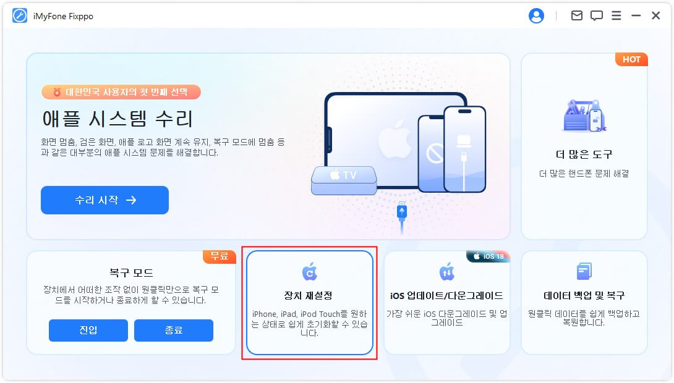The image size is (674, 383).
Task: Click the HOT badge on tools card
Action: [x=631, y=60]
